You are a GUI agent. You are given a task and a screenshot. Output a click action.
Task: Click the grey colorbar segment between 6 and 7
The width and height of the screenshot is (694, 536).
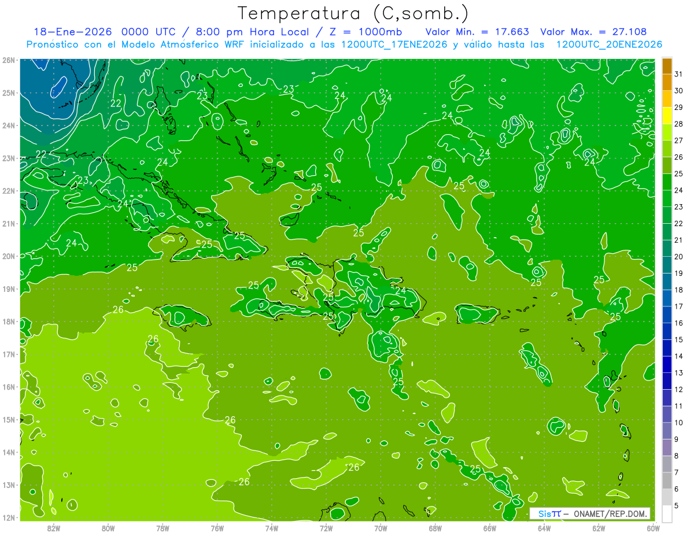tap(667, 480)
